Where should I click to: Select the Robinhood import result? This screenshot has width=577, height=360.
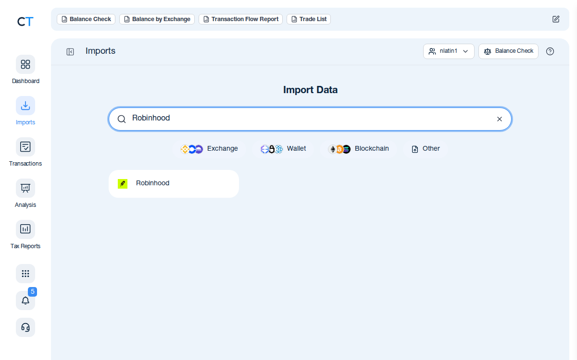174,184
